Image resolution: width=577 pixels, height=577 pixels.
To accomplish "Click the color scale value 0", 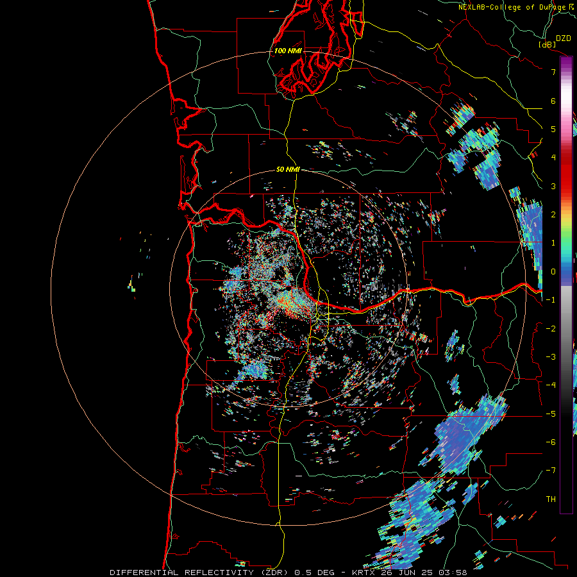I will tap(553, 272).
